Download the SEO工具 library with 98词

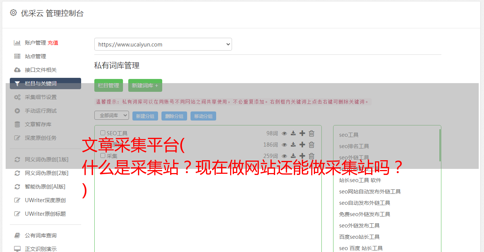pyautogui.click(x=293, y=133)
